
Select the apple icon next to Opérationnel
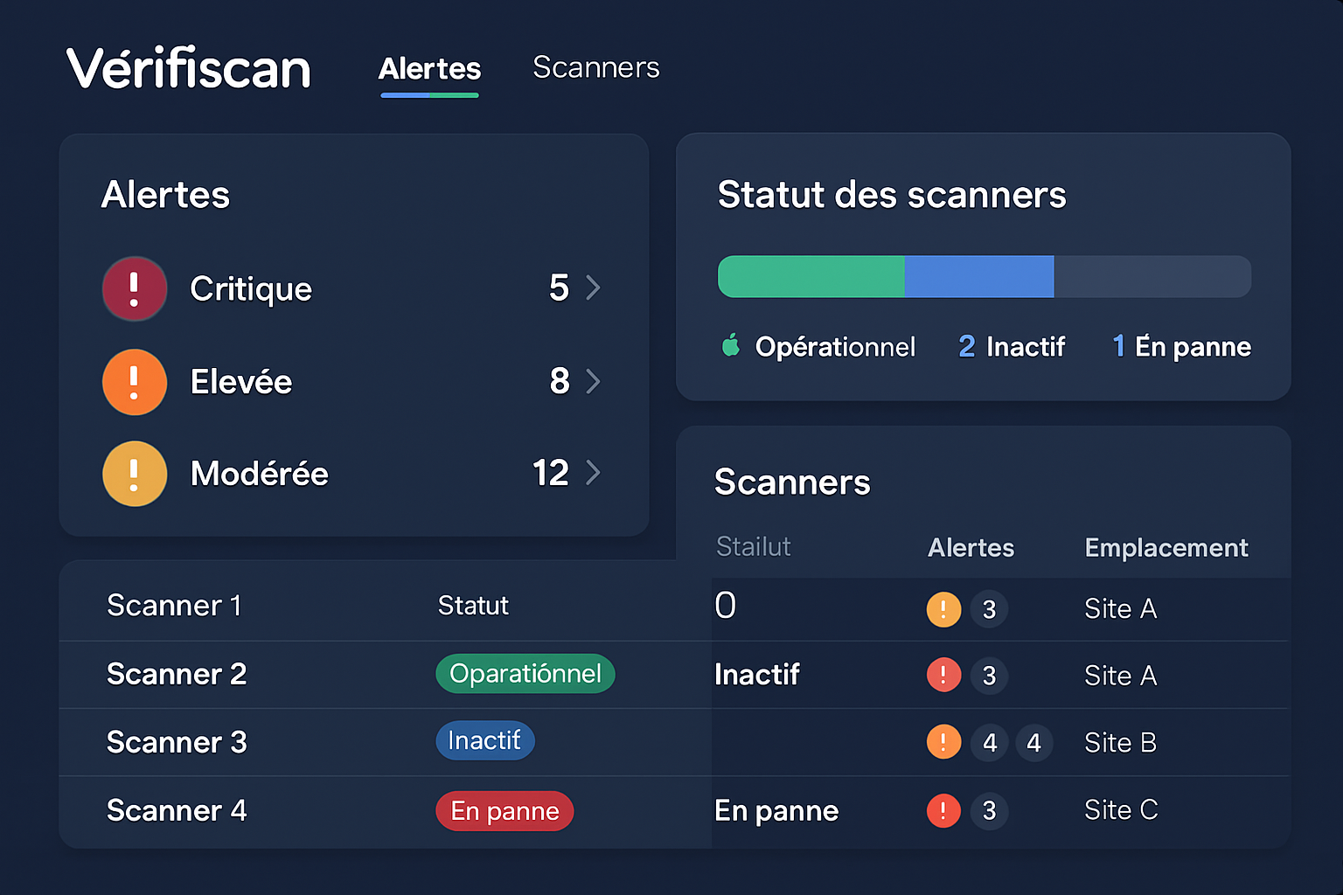point(731,346)
